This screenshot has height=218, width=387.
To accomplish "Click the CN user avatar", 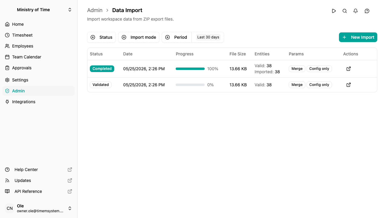I will click(x=10, y=208).
